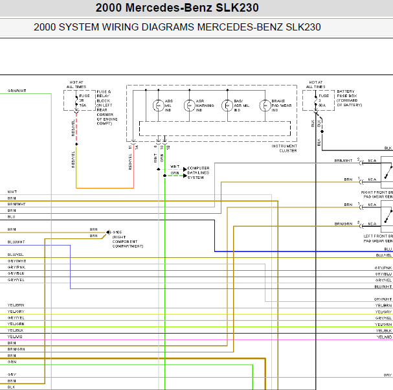Click the splice dot on RED/YEL wire
Viewport: 393px width, 390px height.
click(x=76, y=144)
